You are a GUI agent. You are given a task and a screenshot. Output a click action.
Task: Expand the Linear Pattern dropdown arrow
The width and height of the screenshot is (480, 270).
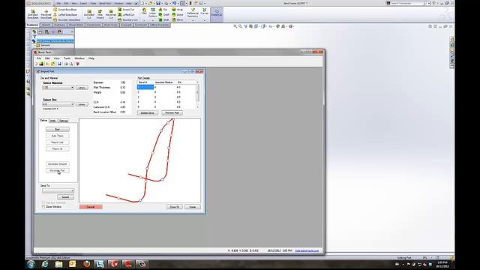click(x=152, y=20)
